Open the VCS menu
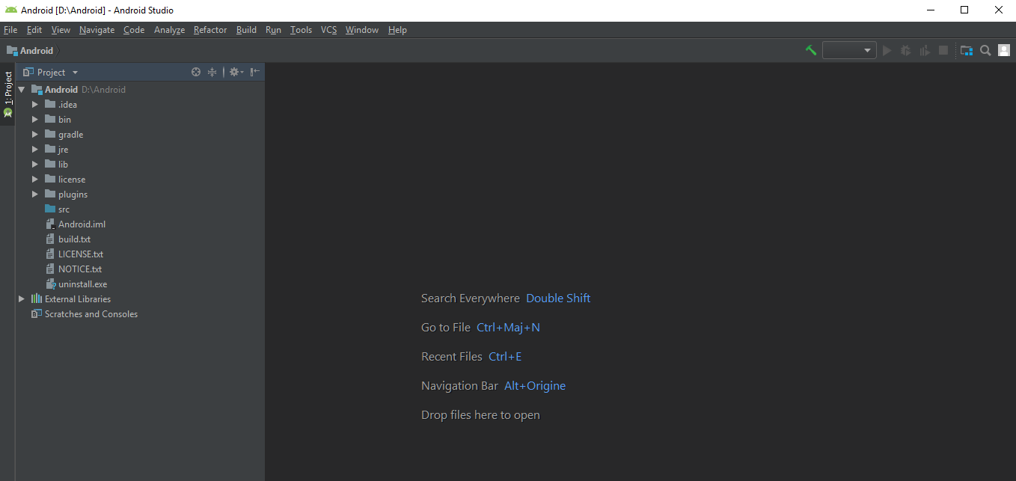Viewport: 1016px width, 481px height. (328, 30)
